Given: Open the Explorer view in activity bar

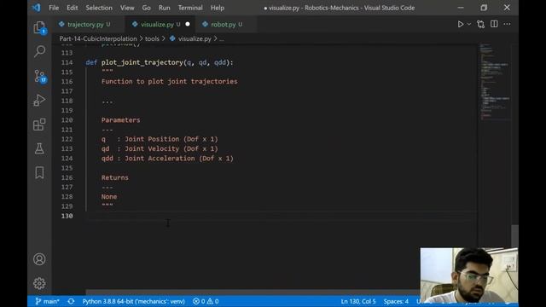Looking at the screenshot, I should coord(39,27).
